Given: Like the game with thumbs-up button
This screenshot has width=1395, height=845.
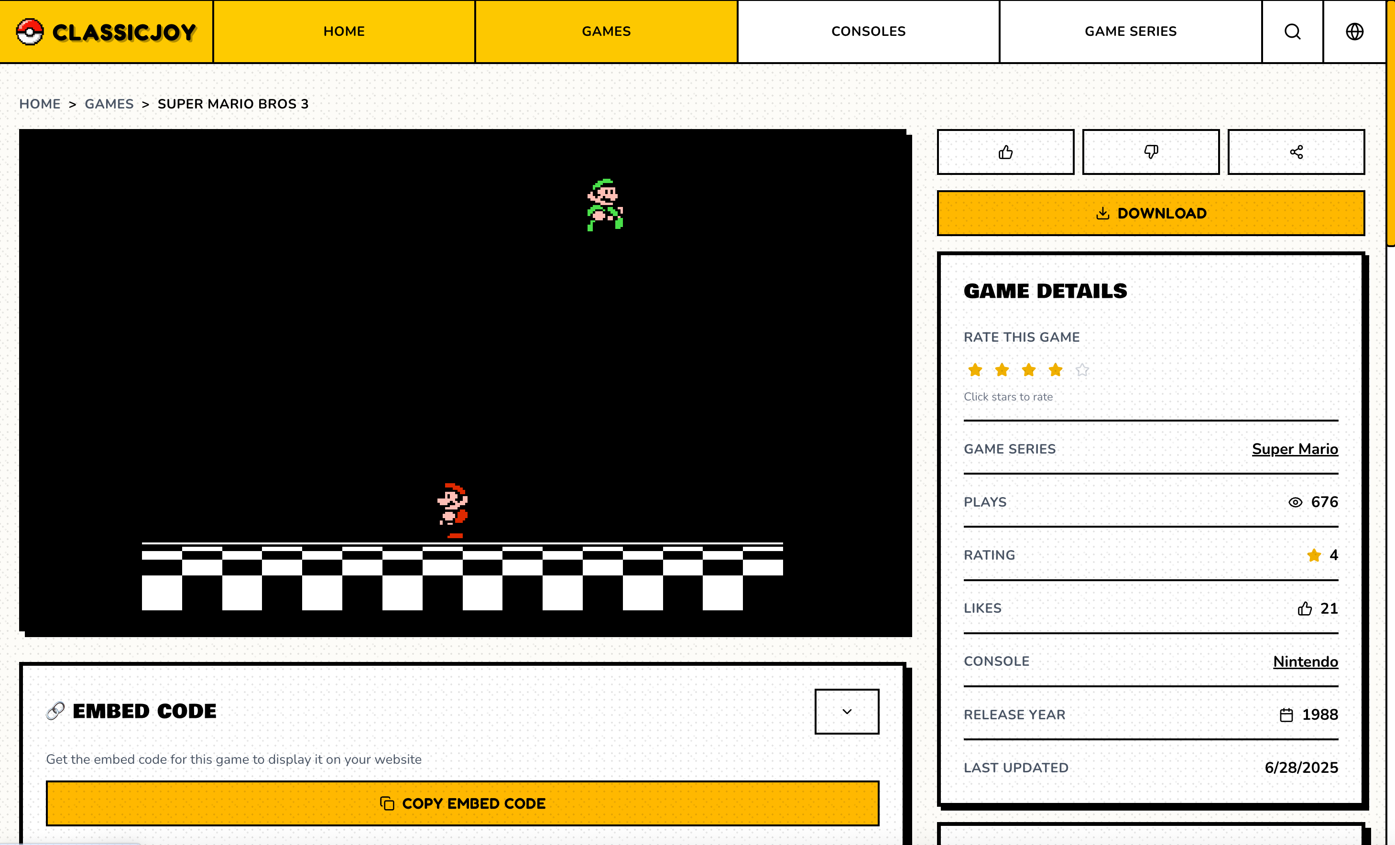Looking at the screenshot, I should point(1005,152).
